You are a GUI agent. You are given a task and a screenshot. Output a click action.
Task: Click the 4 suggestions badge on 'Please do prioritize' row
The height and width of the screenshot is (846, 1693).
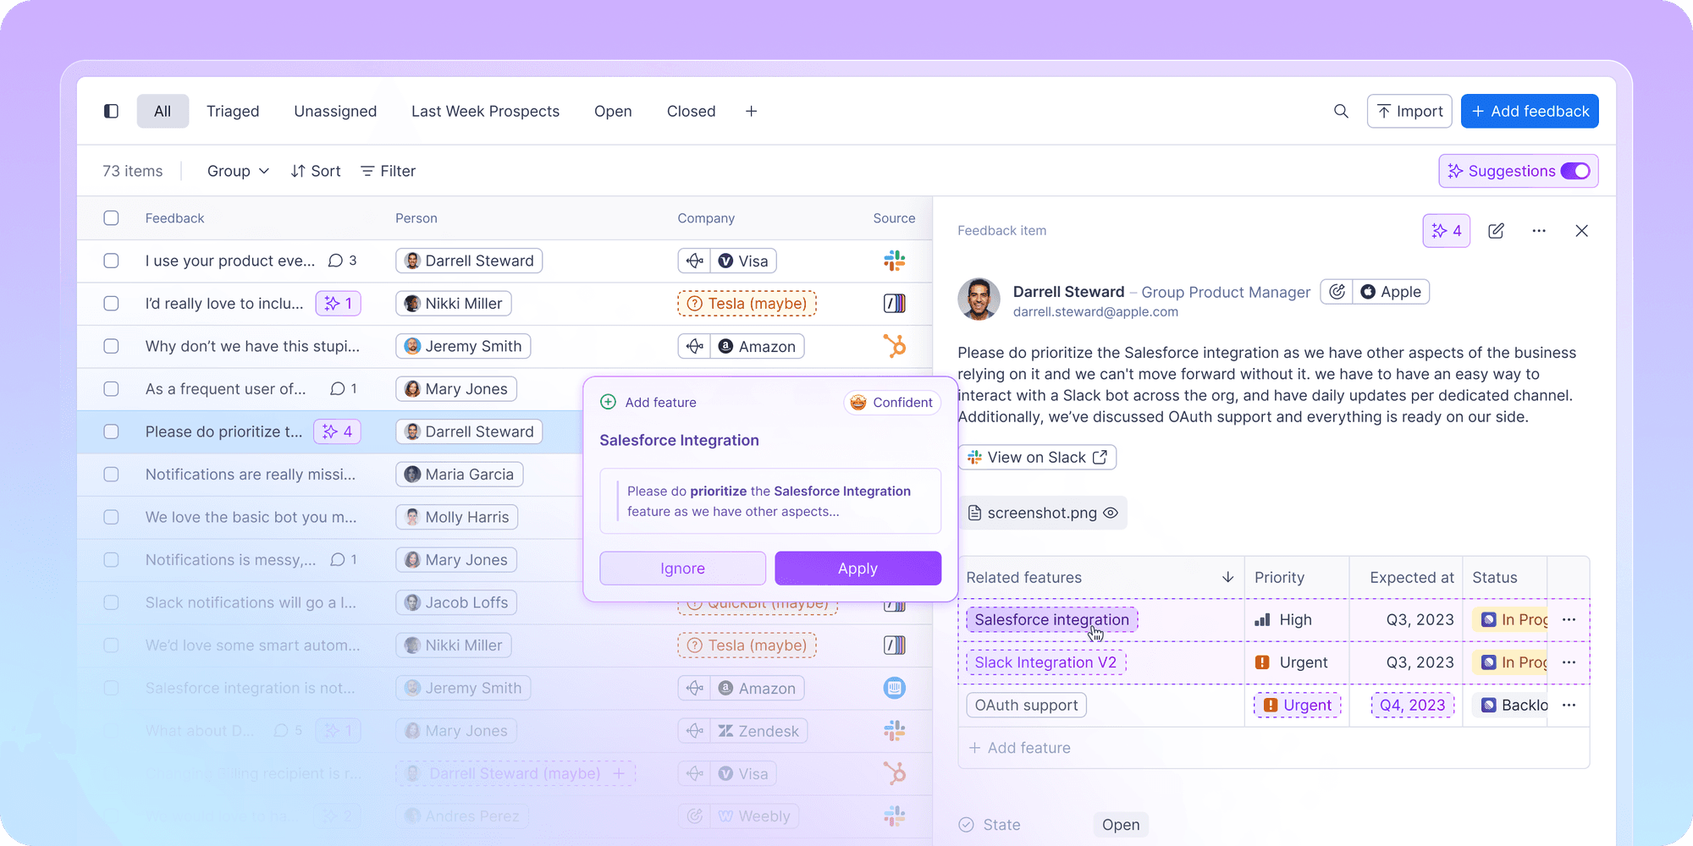337,431
